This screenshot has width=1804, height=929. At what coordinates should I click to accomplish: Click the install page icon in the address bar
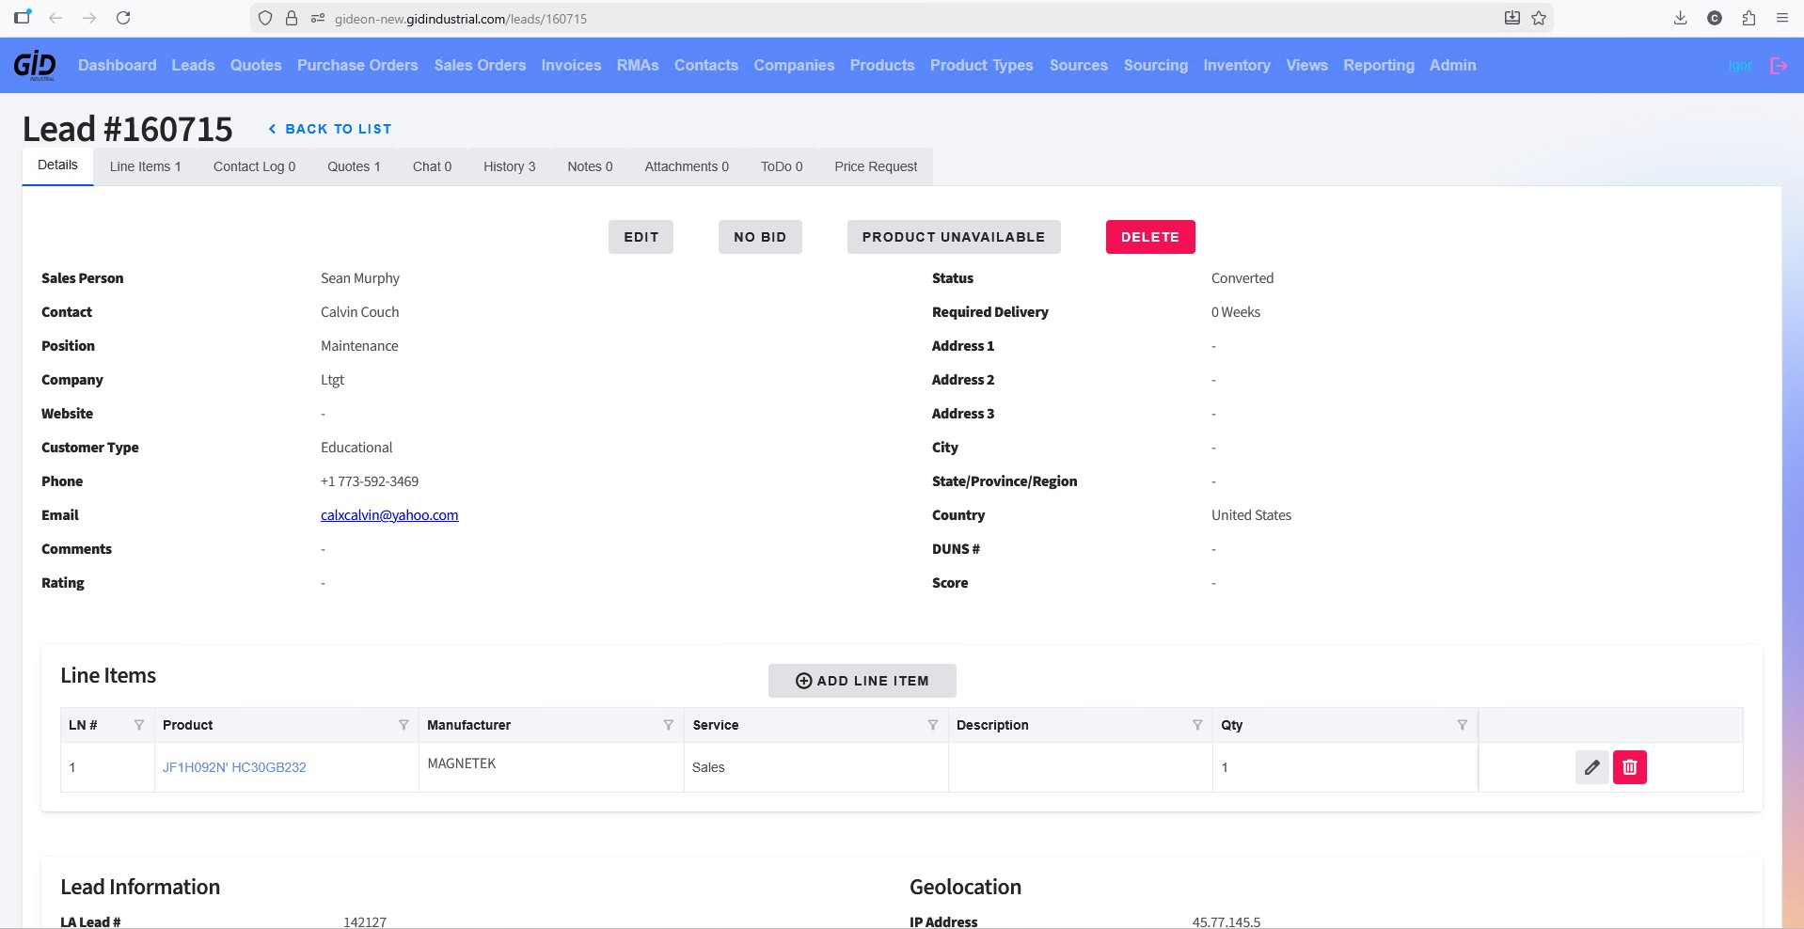tap(1512, 18)
